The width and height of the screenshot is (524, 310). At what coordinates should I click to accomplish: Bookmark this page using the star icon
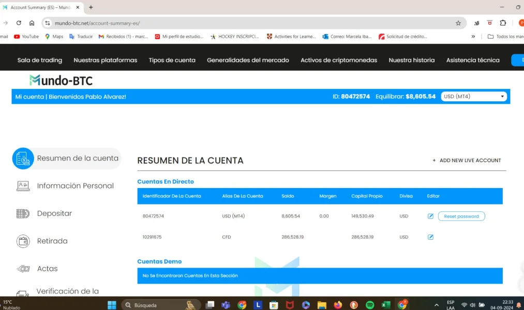(x=458, y=23)
